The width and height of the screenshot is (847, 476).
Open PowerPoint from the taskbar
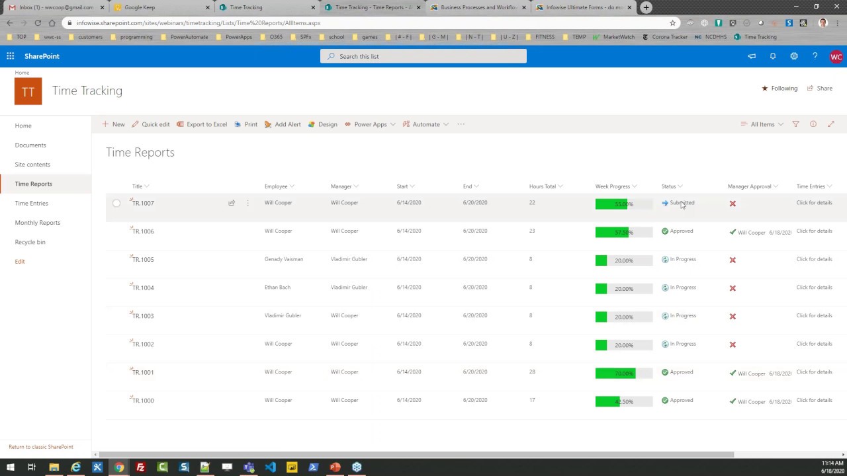(335, 467)
